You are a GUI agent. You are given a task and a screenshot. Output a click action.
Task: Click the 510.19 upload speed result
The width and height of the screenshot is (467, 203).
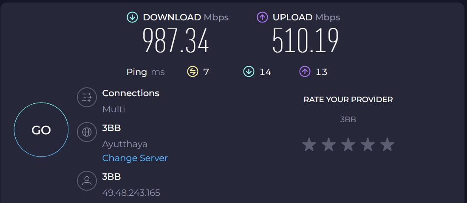[306, 41]
